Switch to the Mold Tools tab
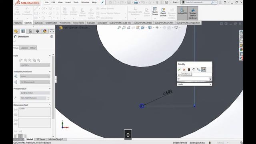Screen dimensions: 256x144 click(78, 23)
